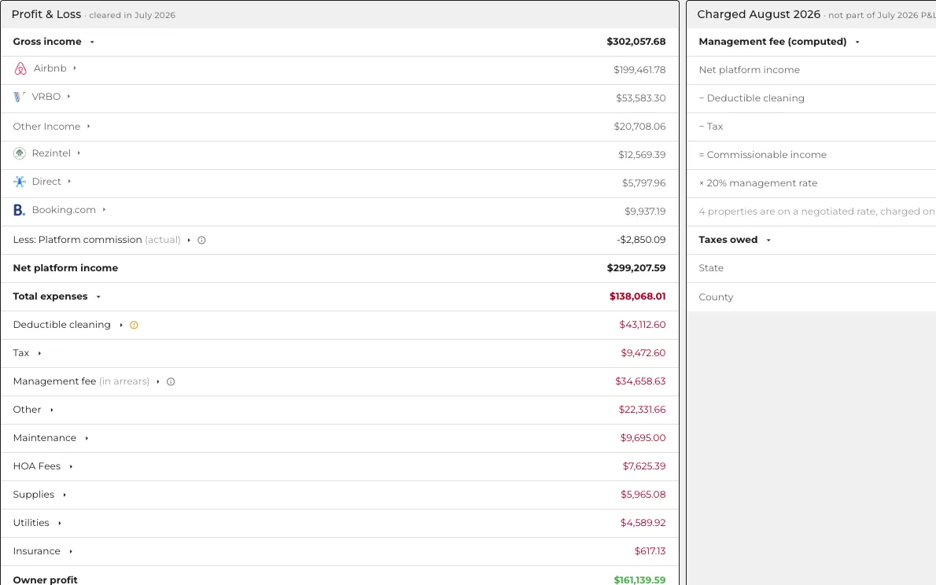Screen dimensions: 936x585
Task: Click the Net platform income label in August panel
Action: tap(749, 70)
